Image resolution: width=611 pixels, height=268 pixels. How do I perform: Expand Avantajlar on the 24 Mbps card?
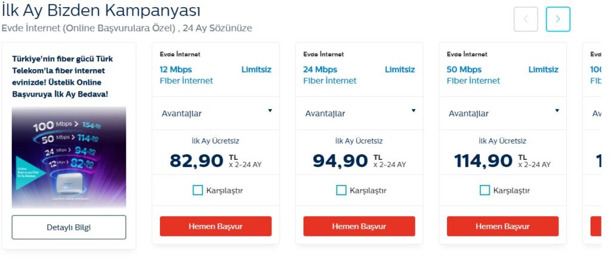[x=359, y=113]
